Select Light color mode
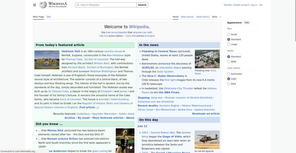 click(x=229, y=79)
